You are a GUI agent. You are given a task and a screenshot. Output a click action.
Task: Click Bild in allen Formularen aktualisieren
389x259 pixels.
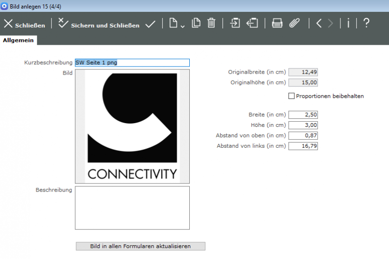click(140, 246)
